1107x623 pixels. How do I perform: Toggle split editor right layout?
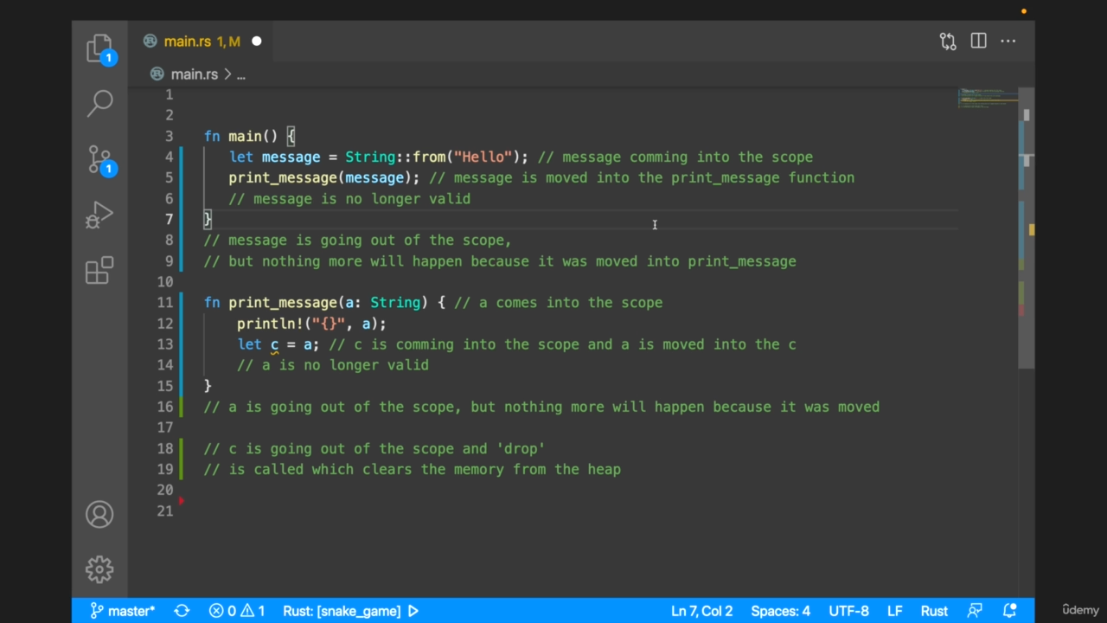(x=978, y=42)
